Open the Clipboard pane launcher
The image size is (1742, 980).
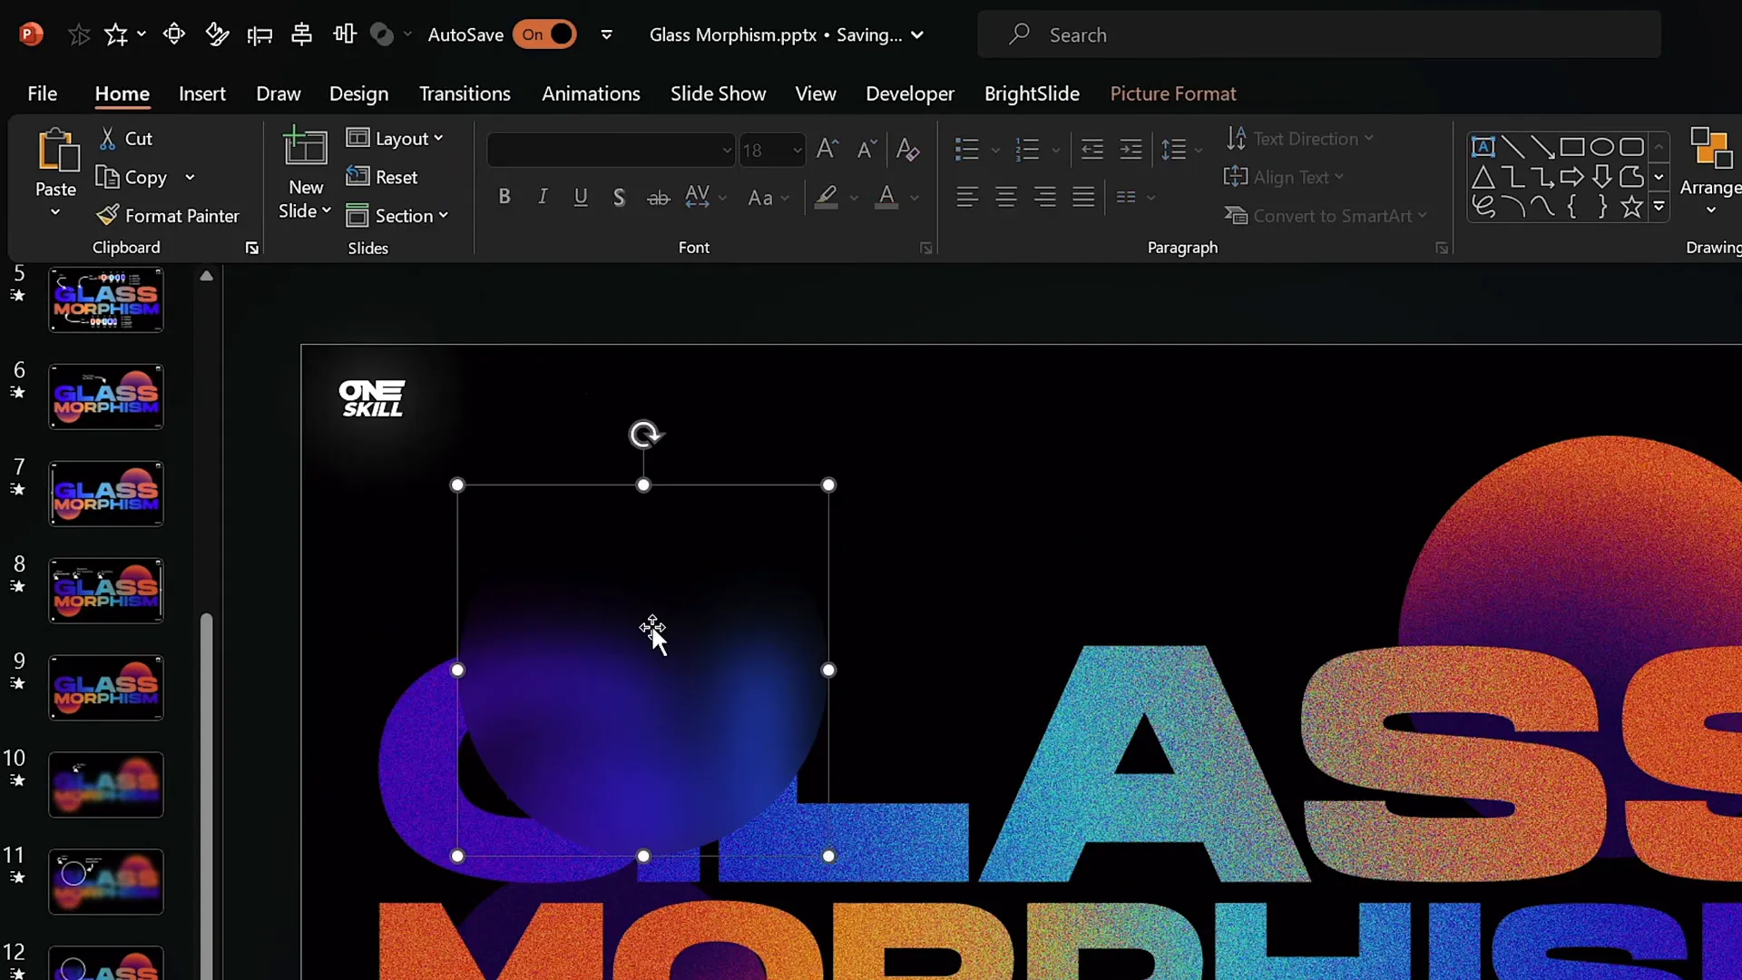pyautogui.click(x=252, y=248)
